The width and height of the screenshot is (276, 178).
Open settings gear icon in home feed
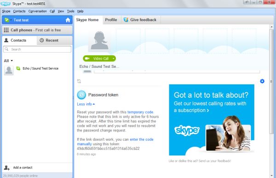click(x=262, y=81)
